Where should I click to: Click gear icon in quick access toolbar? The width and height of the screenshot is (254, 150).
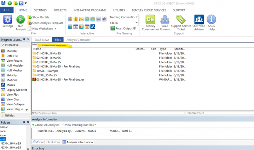point(21,3)
